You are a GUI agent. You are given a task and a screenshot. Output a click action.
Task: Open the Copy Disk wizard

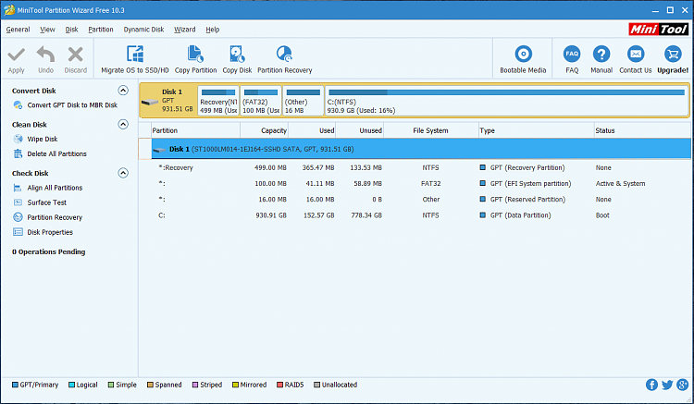pos(237,60)
